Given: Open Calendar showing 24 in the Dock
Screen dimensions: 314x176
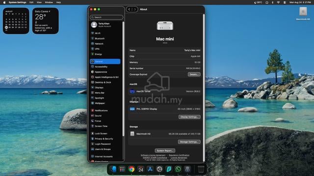Looking at the screenshot, I should (x=141, y=169).
